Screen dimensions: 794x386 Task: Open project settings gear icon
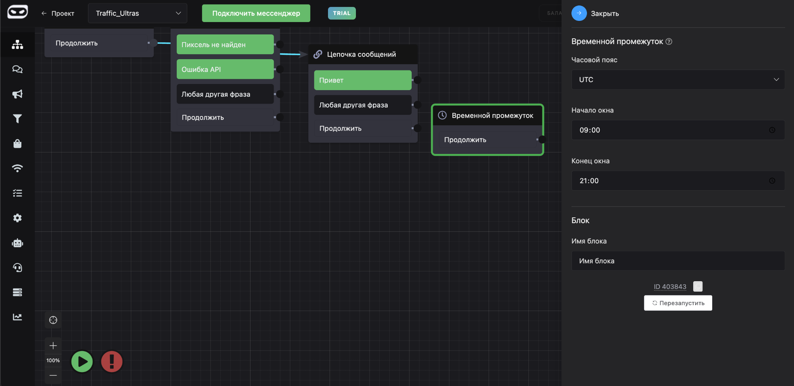click(17, 218)
